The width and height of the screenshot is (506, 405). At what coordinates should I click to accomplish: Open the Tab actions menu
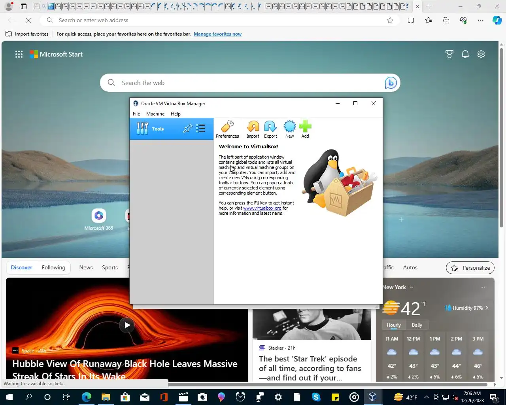click(24, 6)
